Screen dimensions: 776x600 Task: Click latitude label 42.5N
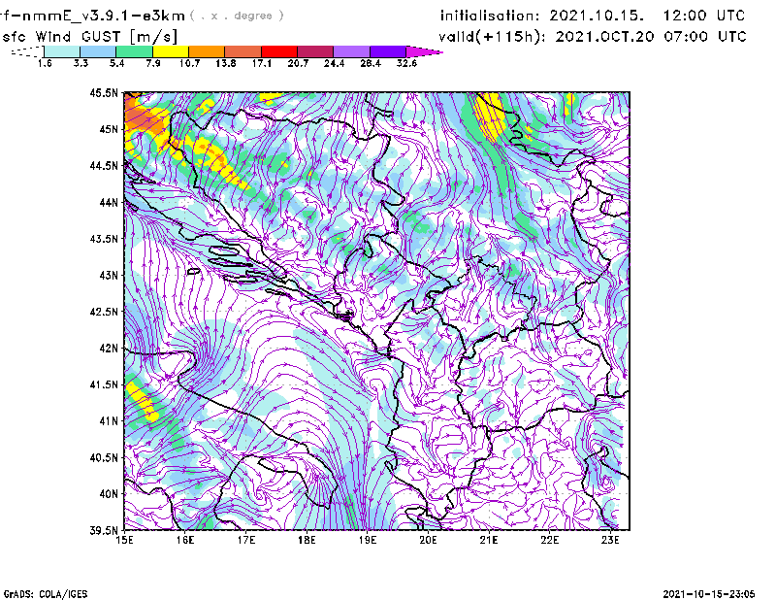pos(105,312)
